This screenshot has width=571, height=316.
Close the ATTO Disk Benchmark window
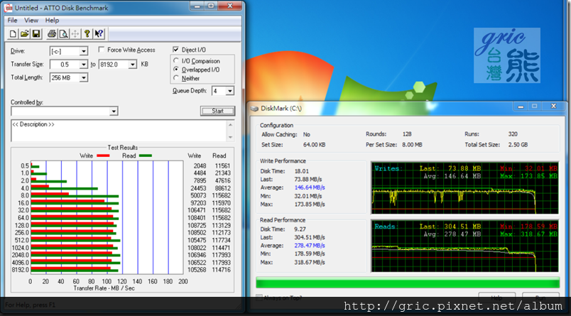tap(230, 6)
